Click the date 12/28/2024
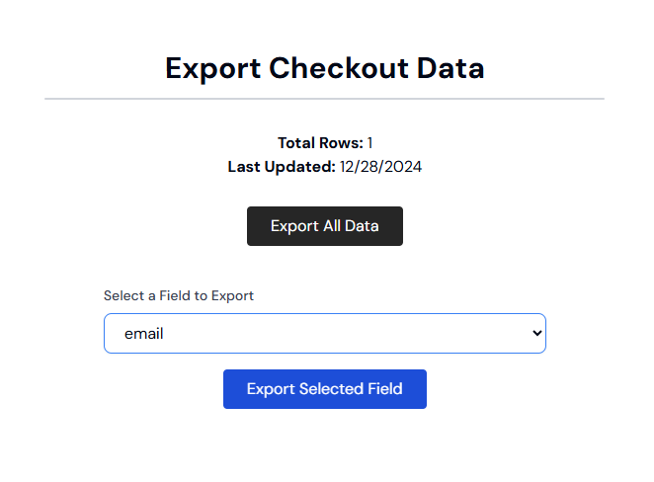The width and height of the screenshot is (654, 482). click(380, 167)
